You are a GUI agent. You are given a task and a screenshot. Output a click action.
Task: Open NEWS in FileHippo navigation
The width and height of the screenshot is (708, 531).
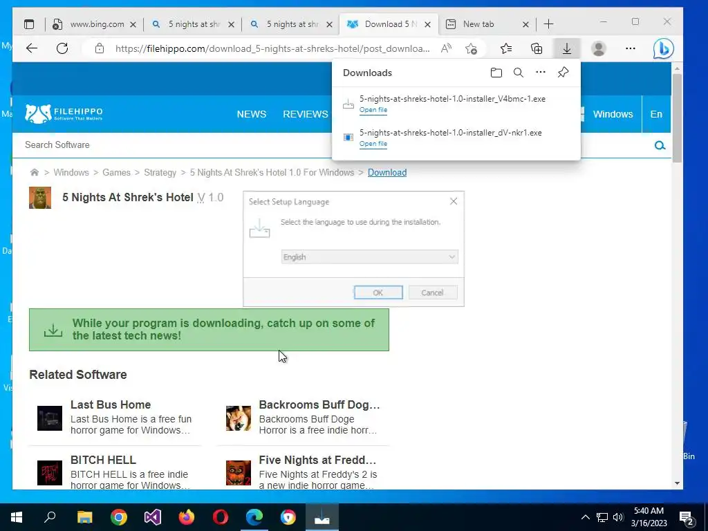tap(252, 114)
